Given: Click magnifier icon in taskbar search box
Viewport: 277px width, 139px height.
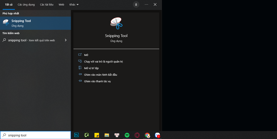Looking at the screenshot, I should point(4,135).
